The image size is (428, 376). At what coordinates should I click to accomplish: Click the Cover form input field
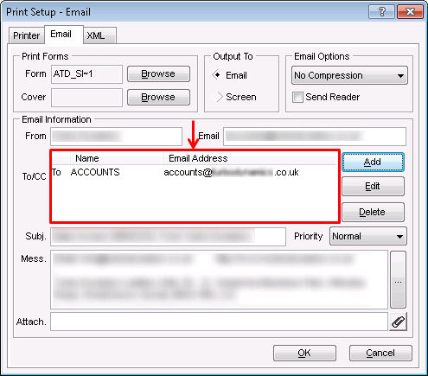click(x=86, y=98)
